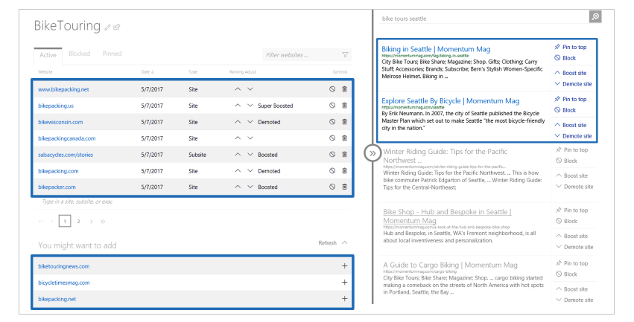Viewport: 634px width, 322px height.
Task: Block bikewisconsin.com using its block icon
Action: point(332,122)
